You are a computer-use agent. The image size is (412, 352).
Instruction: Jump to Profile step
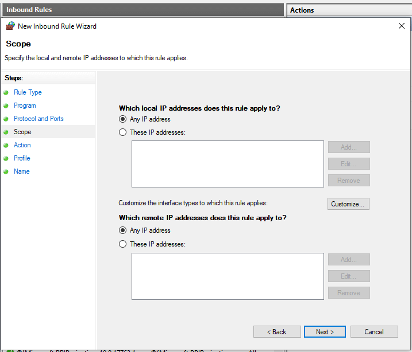(22, 158)
